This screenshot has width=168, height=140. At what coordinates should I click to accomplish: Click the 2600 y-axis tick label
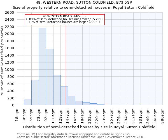(10, 13)
